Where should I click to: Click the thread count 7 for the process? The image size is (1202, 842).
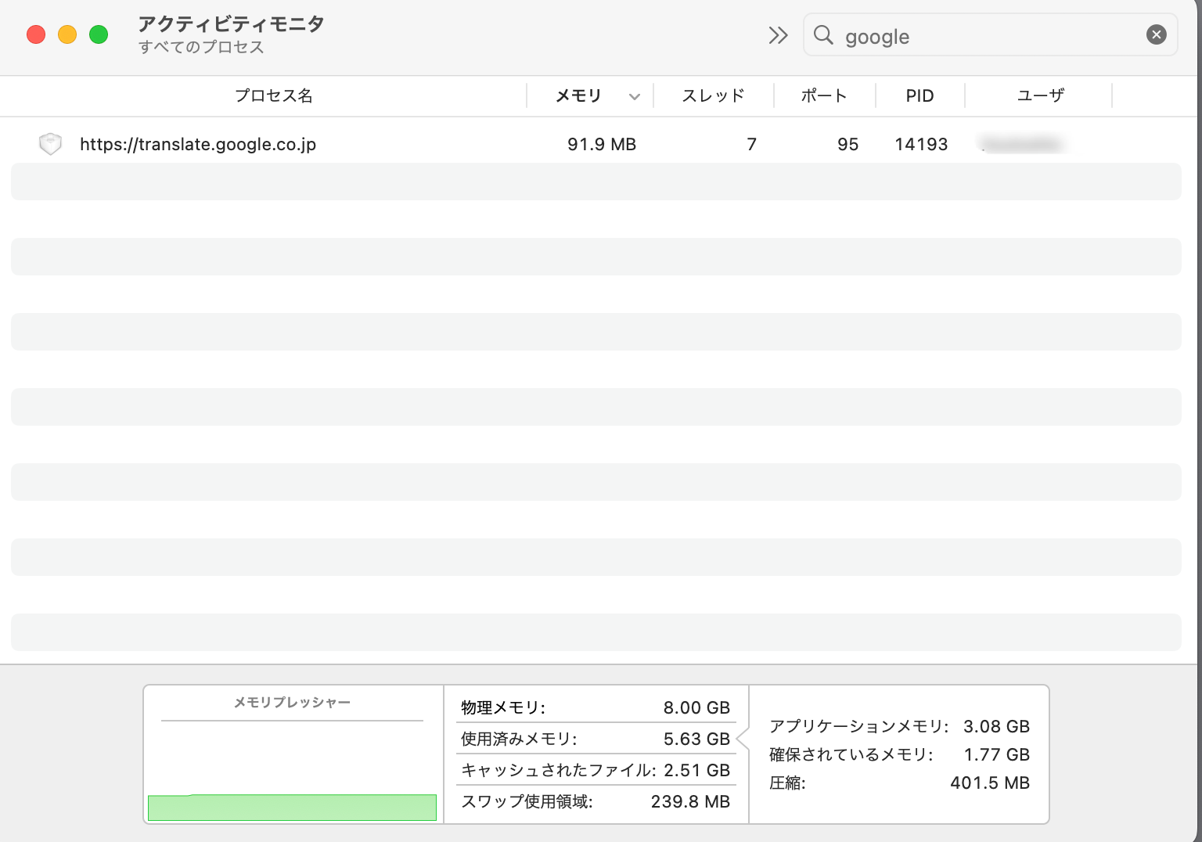coord(750,144)
